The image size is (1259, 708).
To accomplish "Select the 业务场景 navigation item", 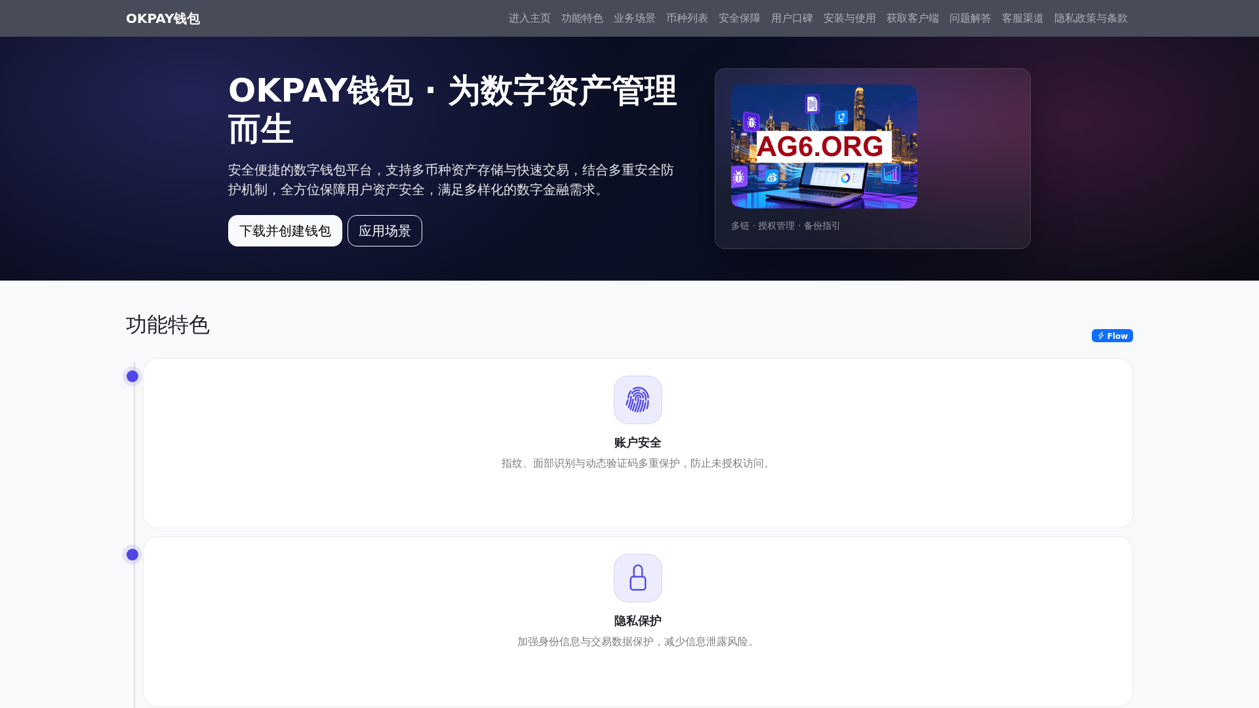I will coord(635,18).
